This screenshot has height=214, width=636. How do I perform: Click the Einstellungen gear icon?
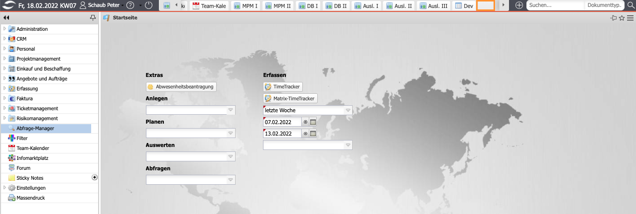tap(11, 188)
